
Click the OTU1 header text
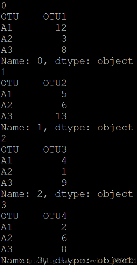point(55,17)
